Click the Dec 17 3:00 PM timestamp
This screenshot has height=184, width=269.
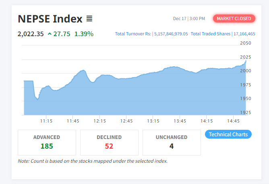[189, 18]
